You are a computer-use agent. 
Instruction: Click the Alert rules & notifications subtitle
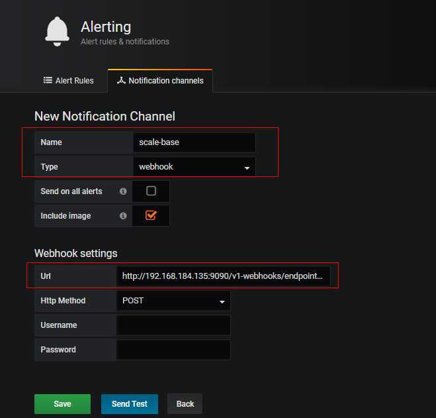click(x=125, y=42)
